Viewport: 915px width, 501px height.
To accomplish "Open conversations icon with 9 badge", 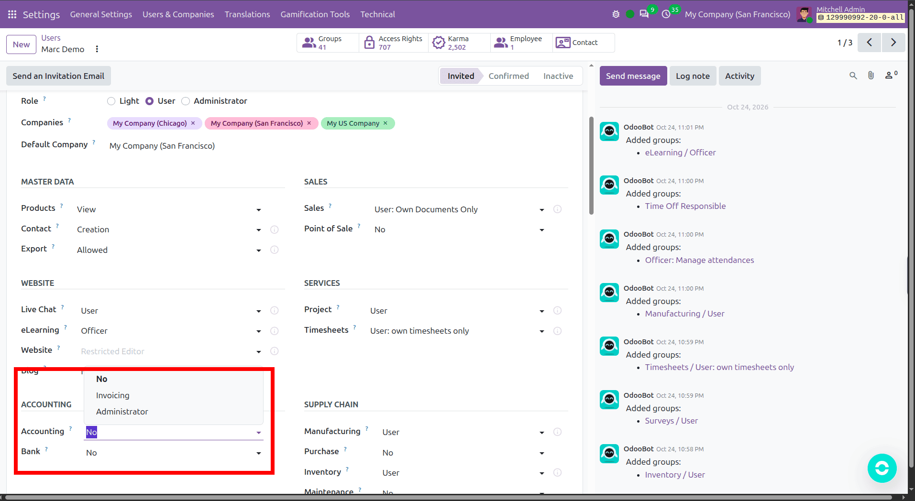I will coord(644,14).
